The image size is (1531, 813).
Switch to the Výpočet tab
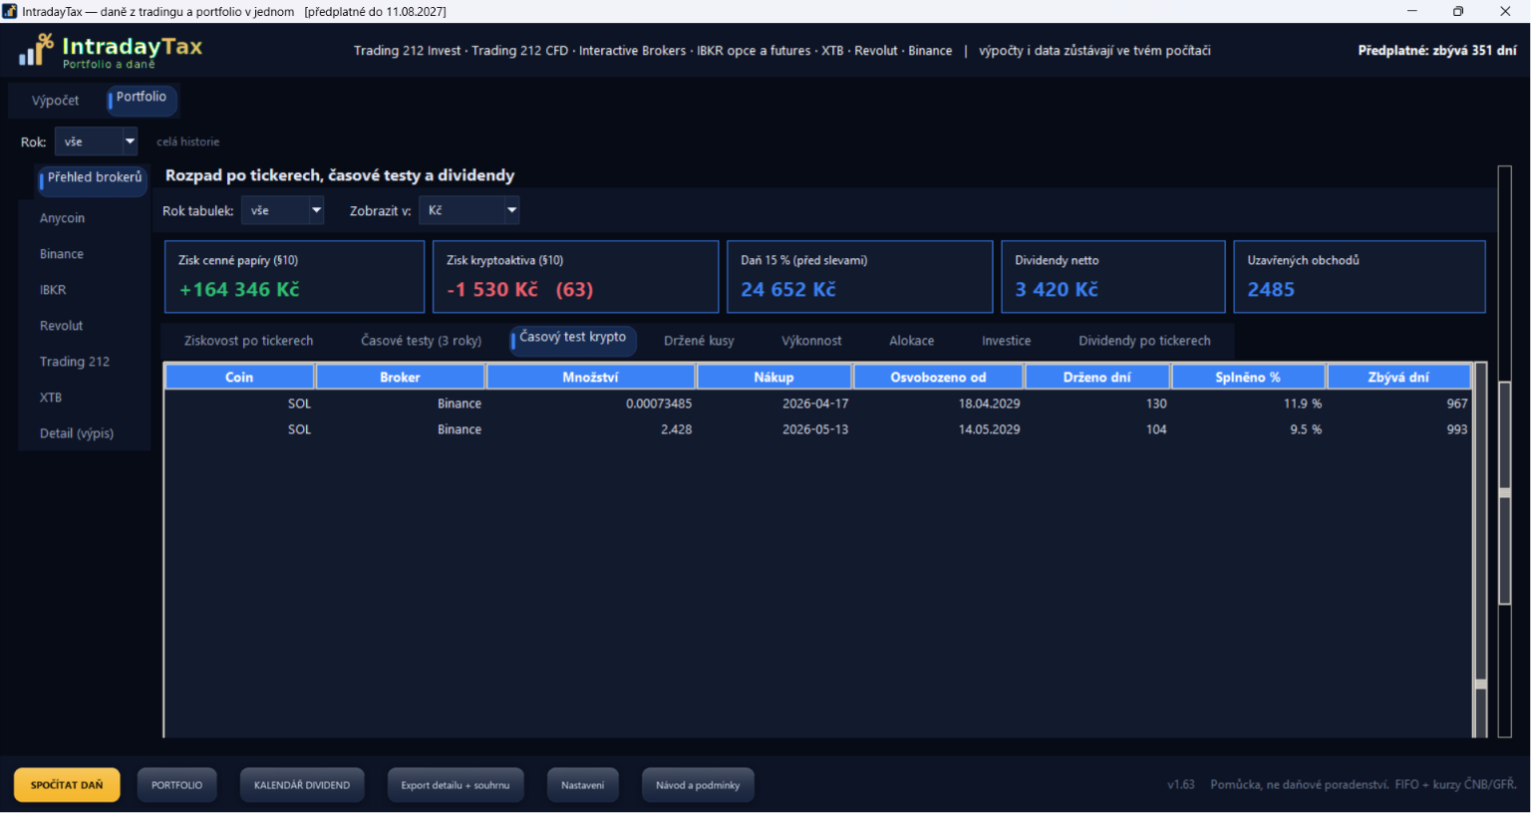55,101
